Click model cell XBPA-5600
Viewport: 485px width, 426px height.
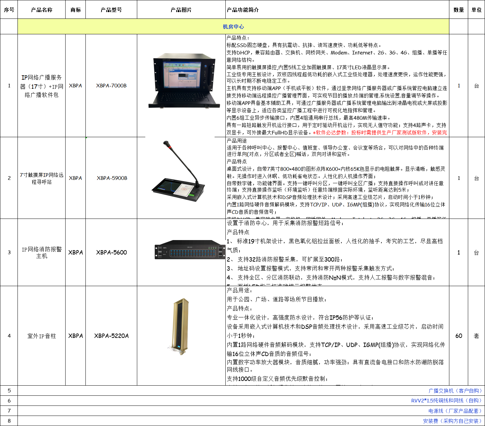(x=111, y=253)
